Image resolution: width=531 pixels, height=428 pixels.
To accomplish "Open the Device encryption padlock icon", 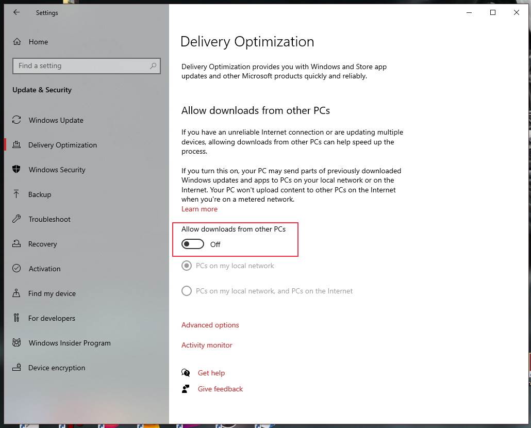I will click(17, 368).
